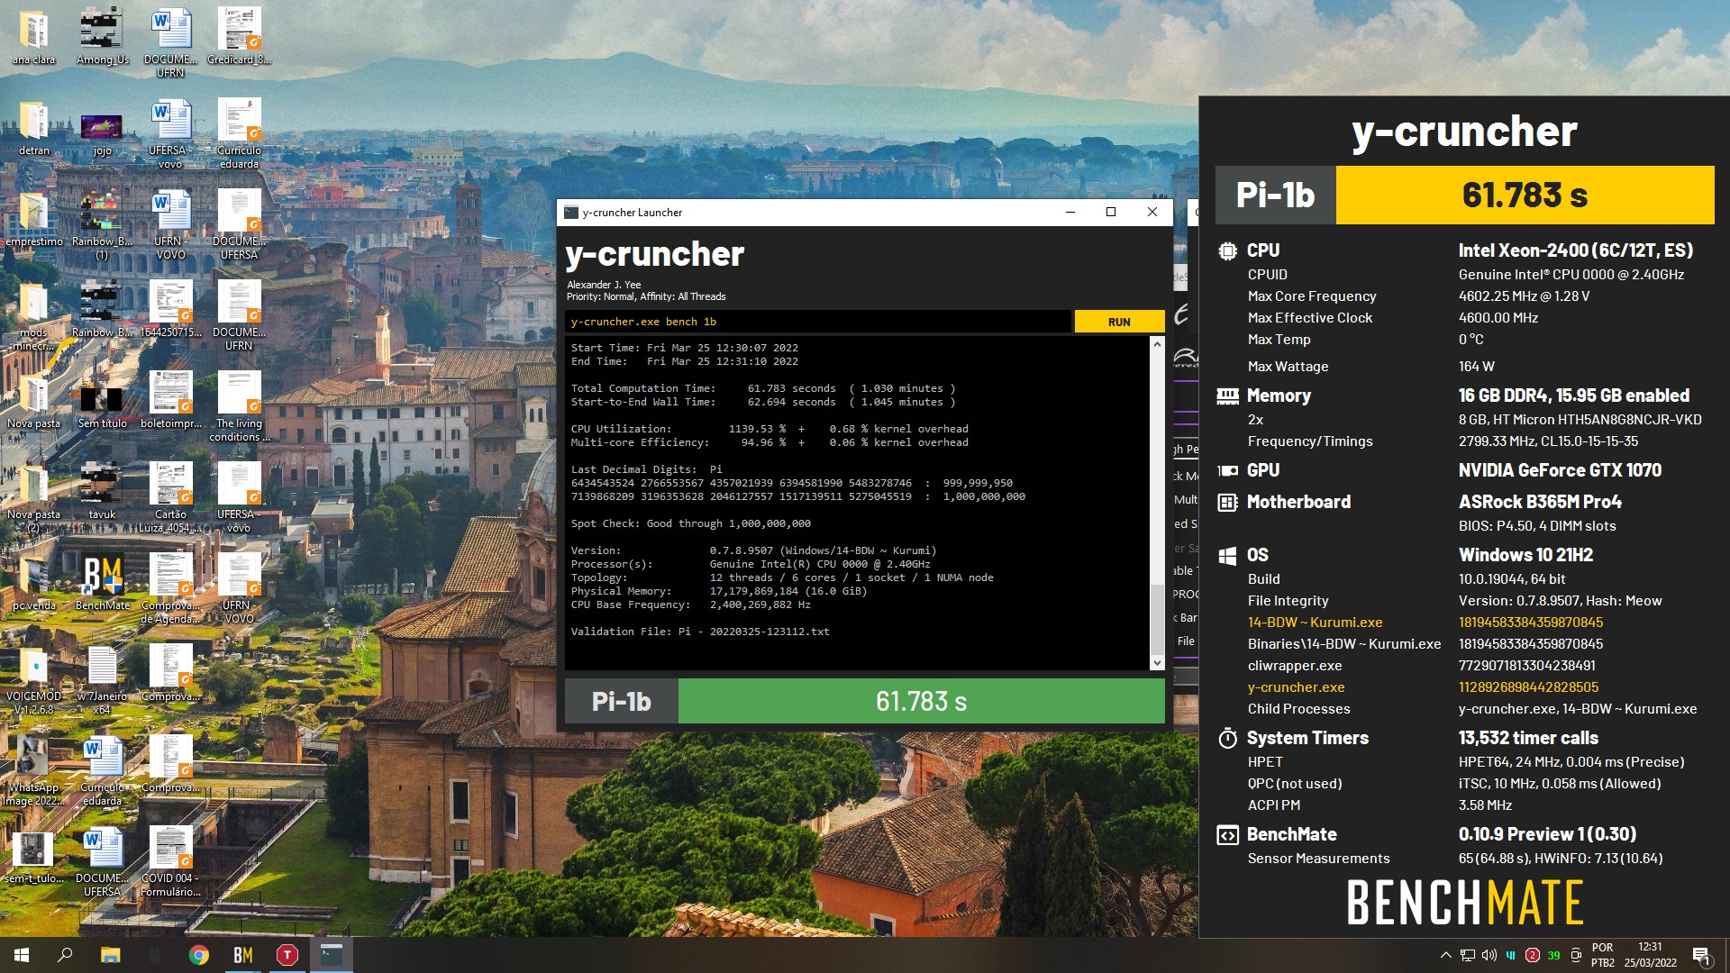The width and height of the screenshot is (1730, 973).
Task: Click the RUN button in y-cruncher Launcher
Action: 1119,322
